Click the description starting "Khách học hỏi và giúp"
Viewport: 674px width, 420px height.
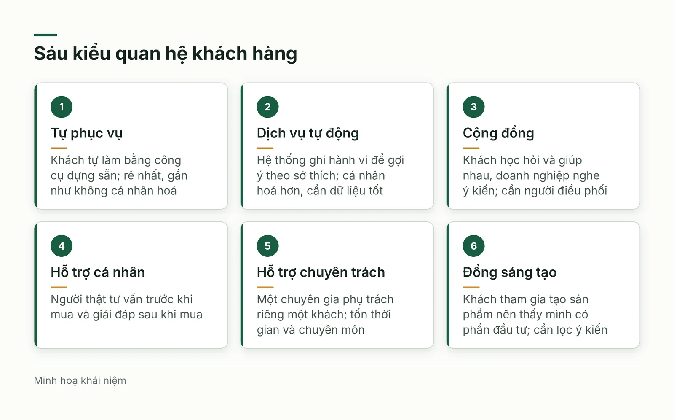click(x=535, y=175)
